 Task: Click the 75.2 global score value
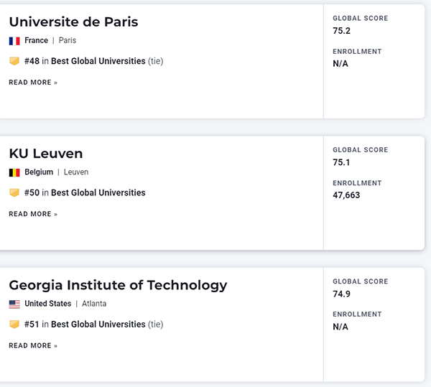pyautogui.click(x=341, y=30)
